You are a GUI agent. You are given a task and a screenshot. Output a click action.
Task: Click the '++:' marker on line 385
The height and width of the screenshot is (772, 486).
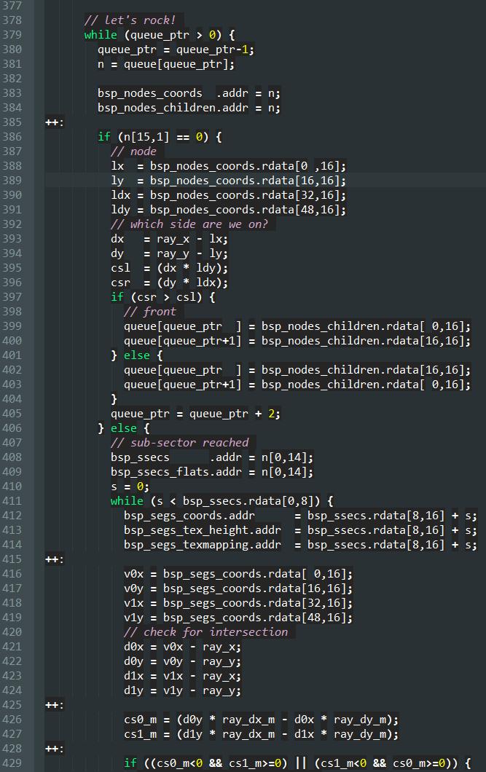(54, 122)
